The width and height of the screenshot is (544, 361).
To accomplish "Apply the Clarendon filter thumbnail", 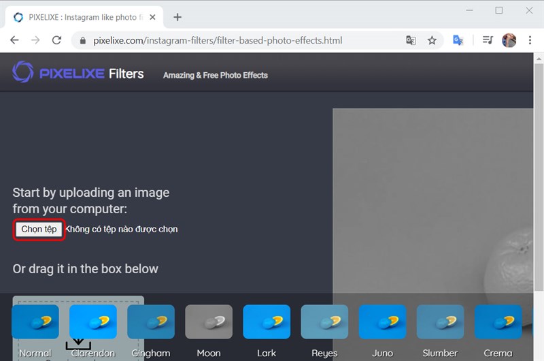I will [93, 321].
